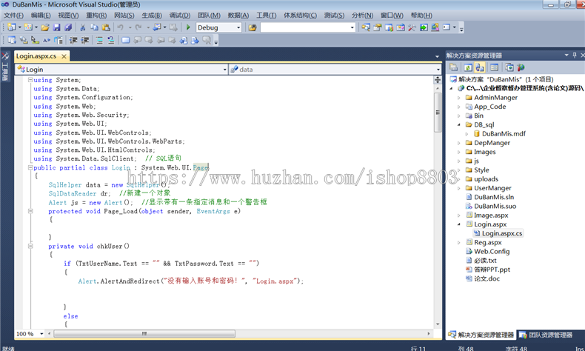Click the active files dropdown arrow above the editor

click(437, 56)
